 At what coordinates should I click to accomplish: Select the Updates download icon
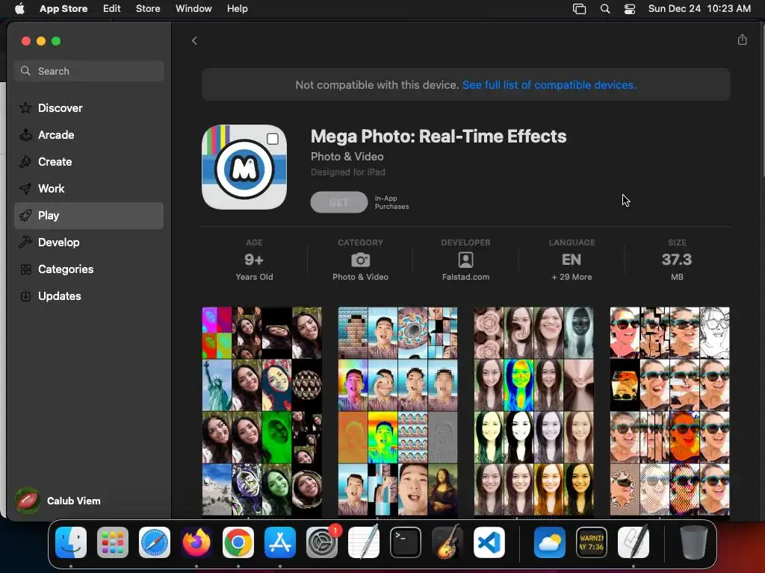point(25,295)
